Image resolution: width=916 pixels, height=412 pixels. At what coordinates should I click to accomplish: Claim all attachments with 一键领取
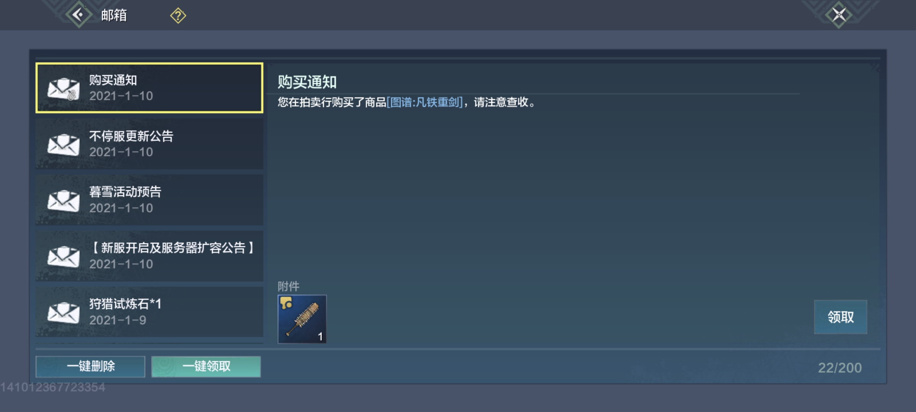click(206, 367)
